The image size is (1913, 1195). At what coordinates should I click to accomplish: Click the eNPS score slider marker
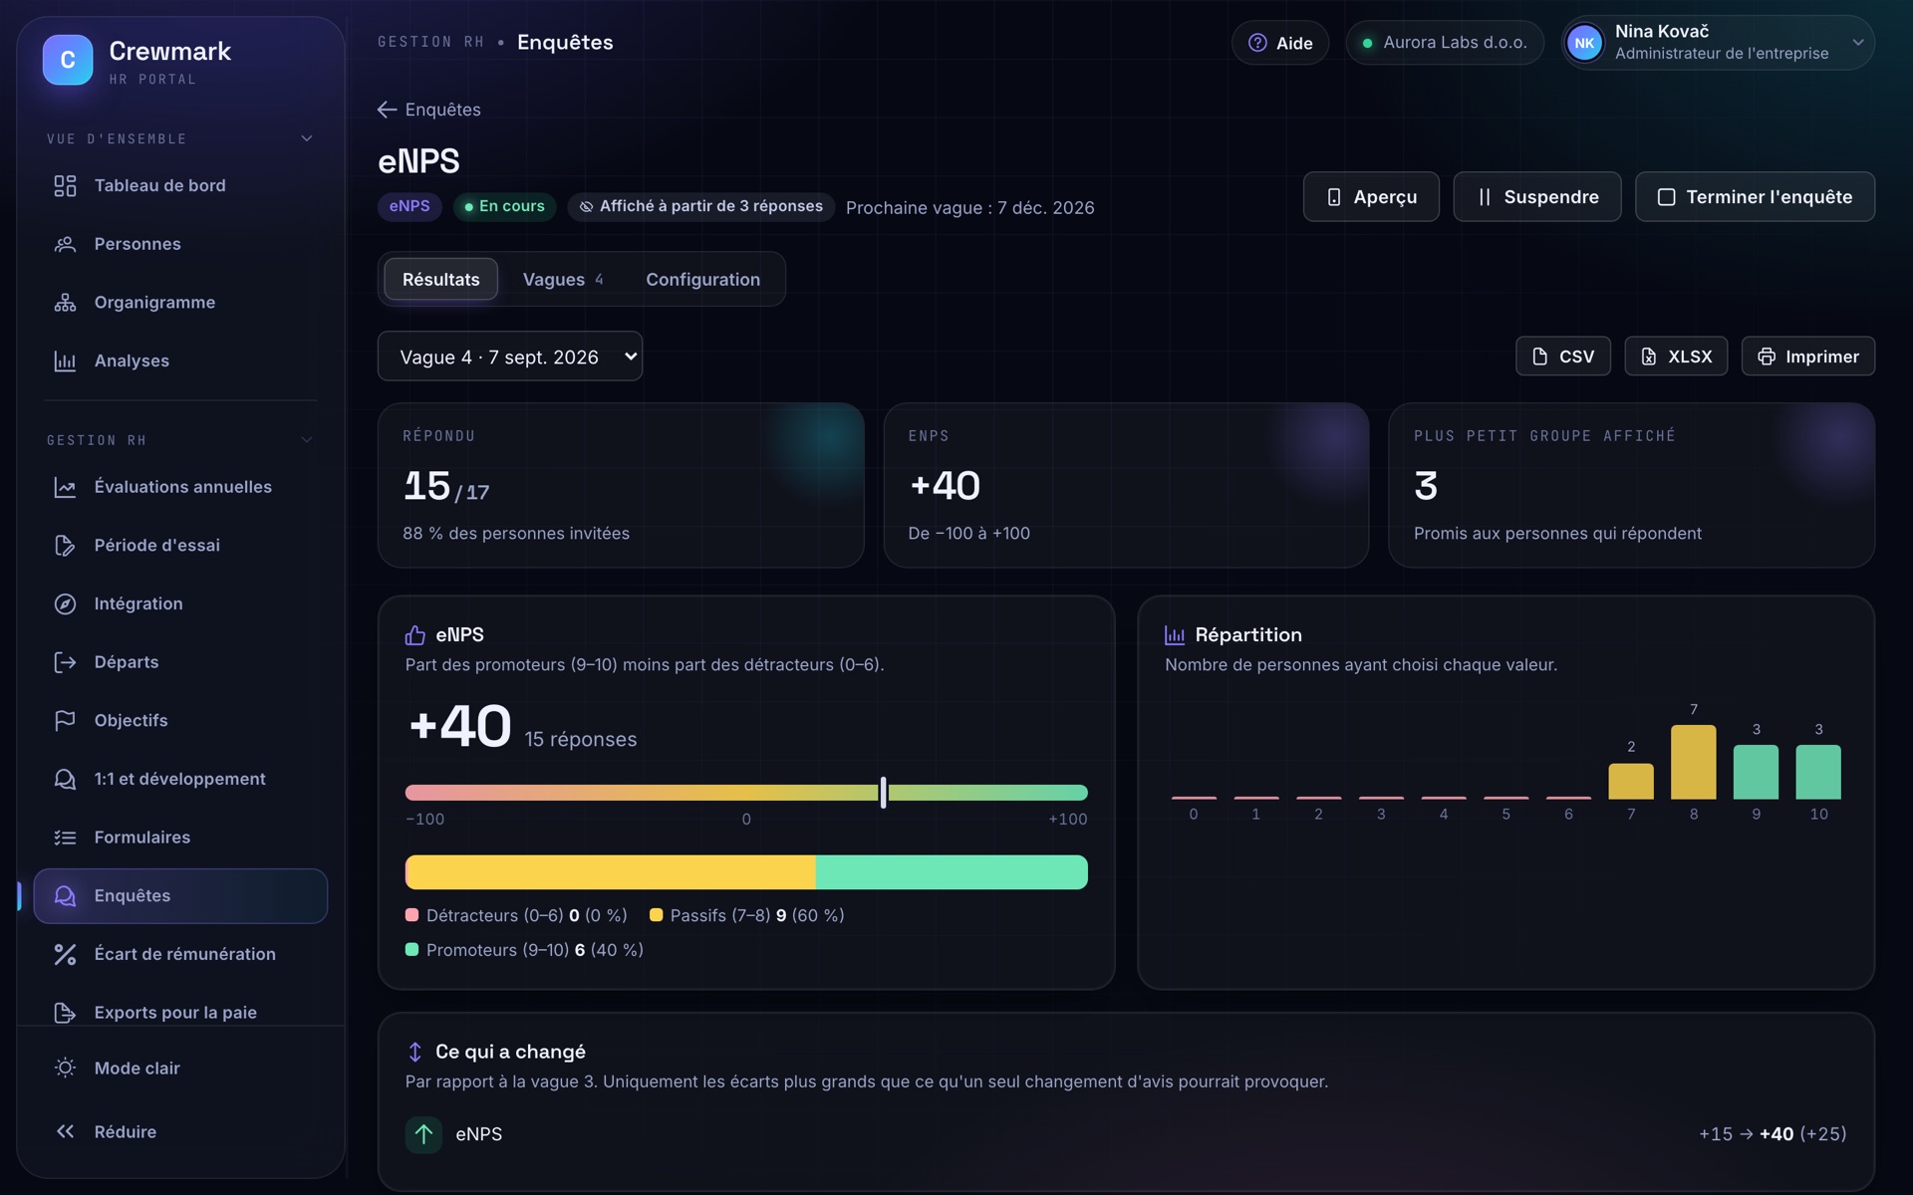[884, 793]
